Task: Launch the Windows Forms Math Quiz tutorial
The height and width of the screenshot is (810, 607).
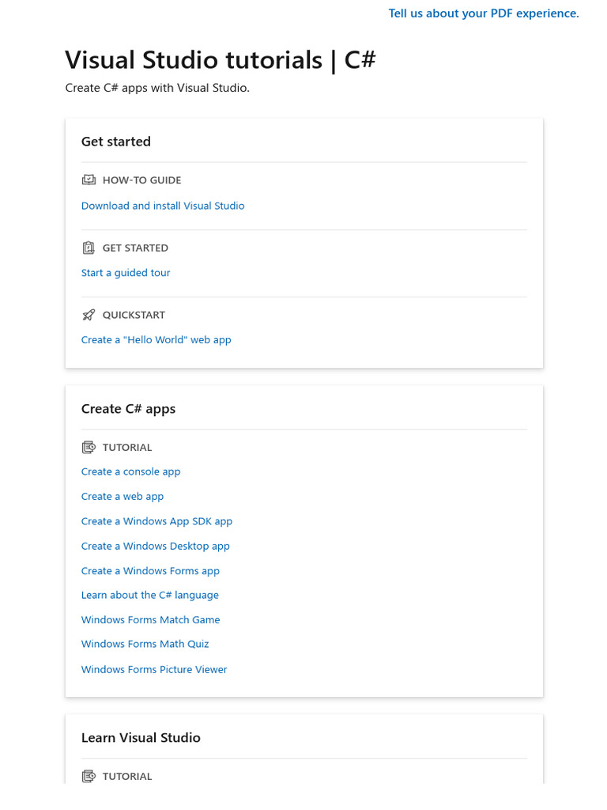Action: tap(145, 644)
